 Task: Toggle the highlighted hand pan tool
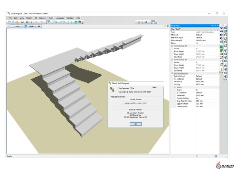pos(153,22)
